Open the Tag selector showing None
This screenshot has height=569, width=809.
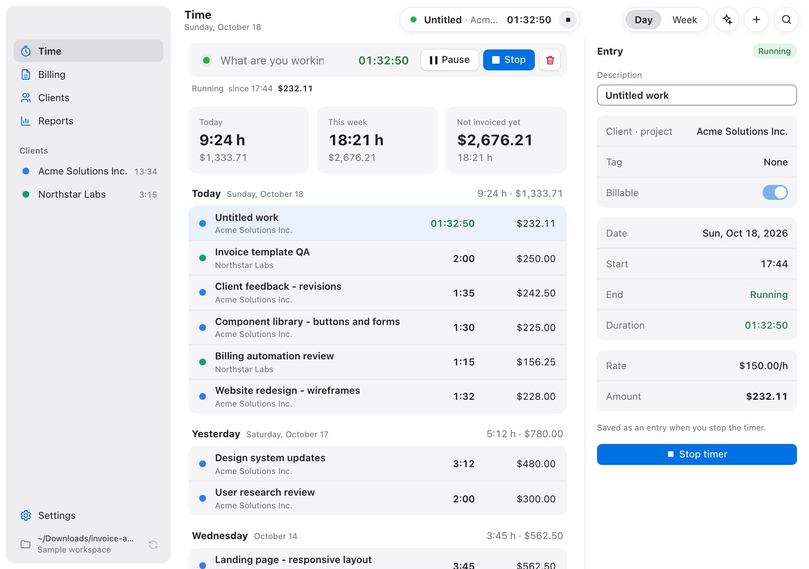(x=697, y=162)
